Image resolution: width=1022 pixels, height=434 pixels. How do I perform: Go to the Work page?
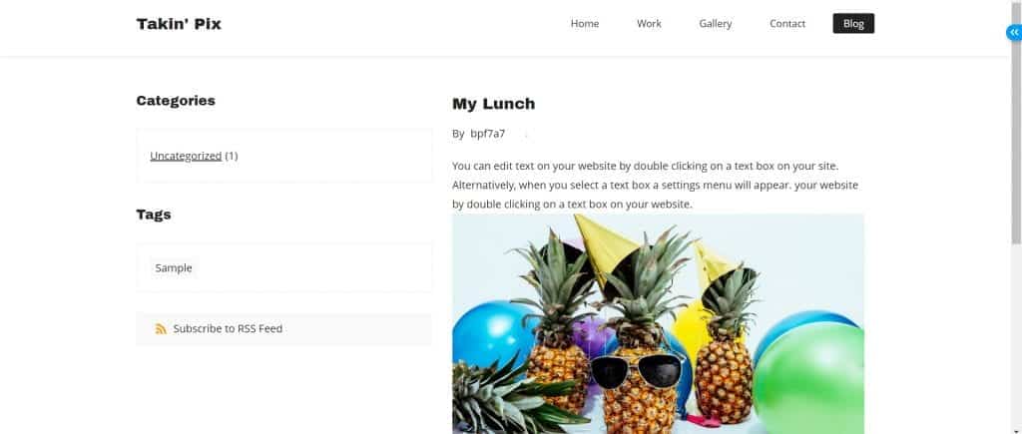tap(649, 24)
